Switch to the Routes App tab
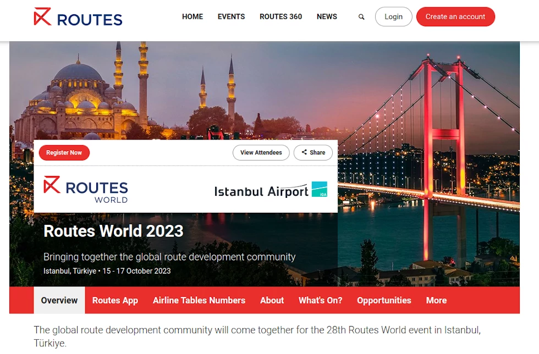Image resolution: width=539 pixels, height=354 pixels. coord(115,300)
